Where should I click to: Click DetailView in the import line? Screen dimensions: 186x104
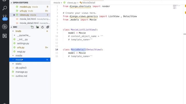tap(130, 16)
